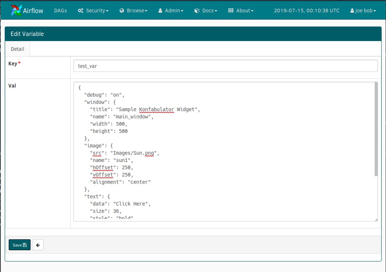This screenshot has height=272, width=386.
Task: Click the back arrow button
Action: pos(38,245)
